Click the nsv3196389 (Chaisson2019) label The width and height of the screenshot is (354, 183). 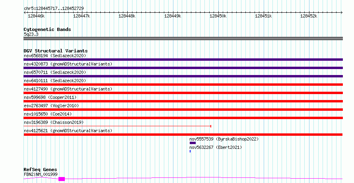54,122
